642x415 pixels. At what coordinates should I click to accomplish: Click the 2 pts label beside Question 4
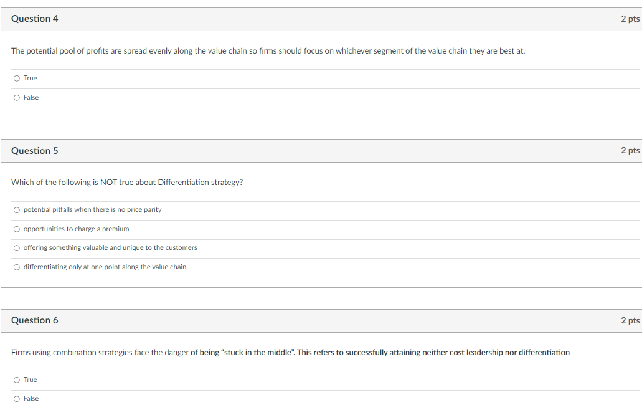click(629, 19)
